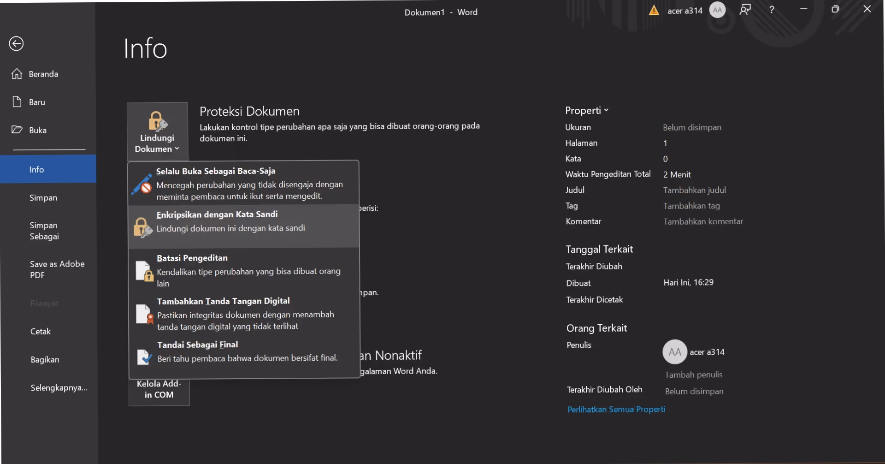
Task: Choose the Selalu Buka Sebagai Baca-Saja title text
Action: coord(216,171)
